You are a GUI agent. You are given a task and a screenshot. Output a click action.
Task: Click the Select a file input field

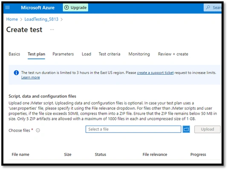[133, 129]
